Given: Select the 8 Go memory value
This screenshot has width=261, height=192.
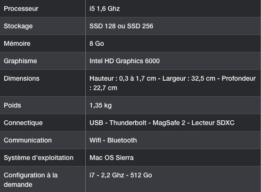Looking at the screenshot, I should [x=97, y=43].
